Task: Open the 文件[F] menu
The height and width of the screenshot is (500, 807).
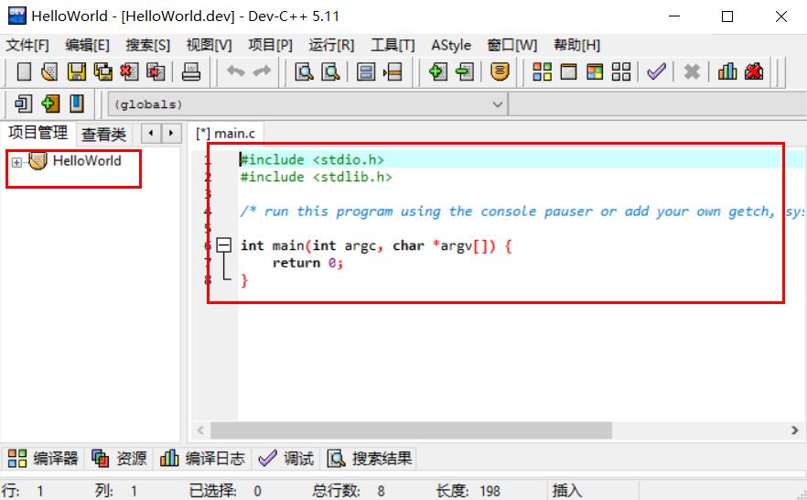Action: point(27,45)
